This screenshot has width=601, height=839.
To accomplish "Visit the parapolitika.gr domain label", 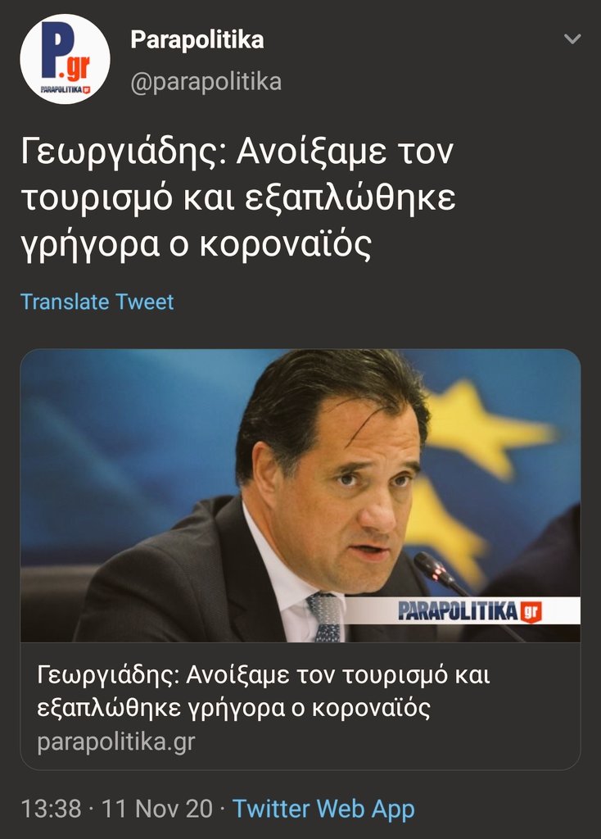I will tap(116, 741).
